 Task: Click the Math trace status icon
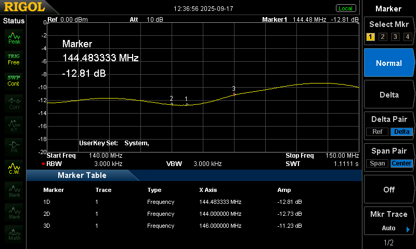[14, 234]
